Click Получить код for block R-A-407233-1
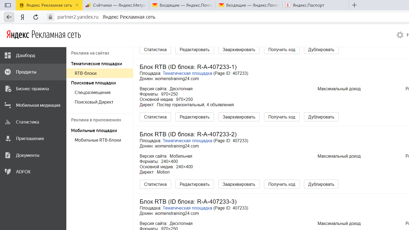The width and height of the screenshot is (409, 230). coord(282,117)
